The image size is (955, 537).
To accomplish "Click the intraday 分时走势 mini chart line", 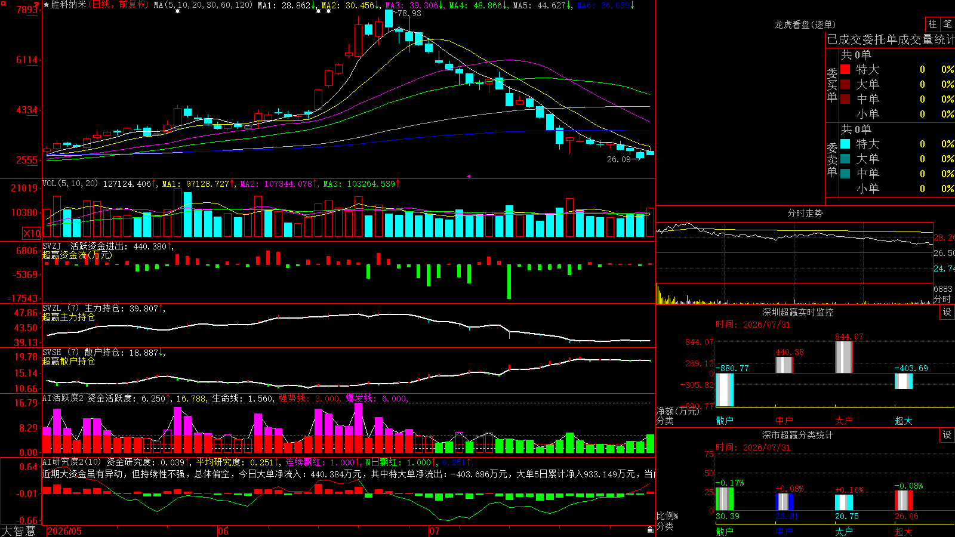I will tap(794, 234).
